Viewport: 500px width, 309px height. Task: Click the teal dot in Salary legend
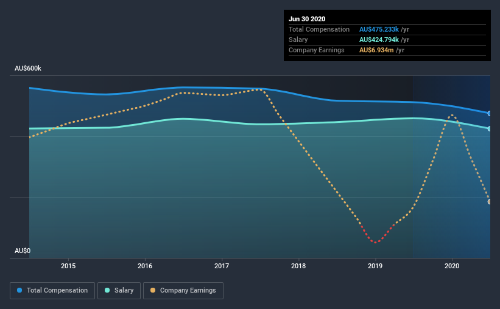click(107, 290)
